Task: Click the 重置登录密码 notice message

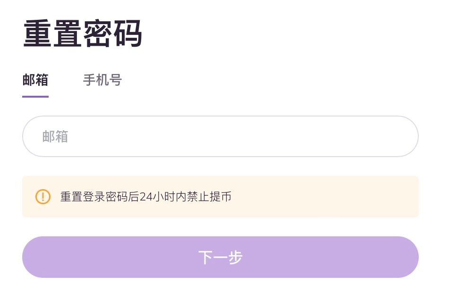Action: tap(145, 197)
